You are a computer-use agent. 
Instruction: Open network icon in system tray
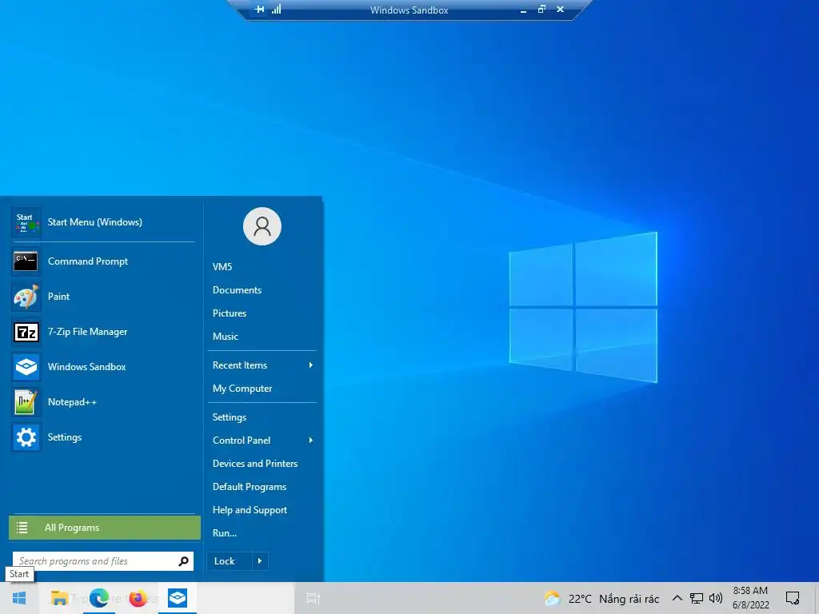[697, 598]
